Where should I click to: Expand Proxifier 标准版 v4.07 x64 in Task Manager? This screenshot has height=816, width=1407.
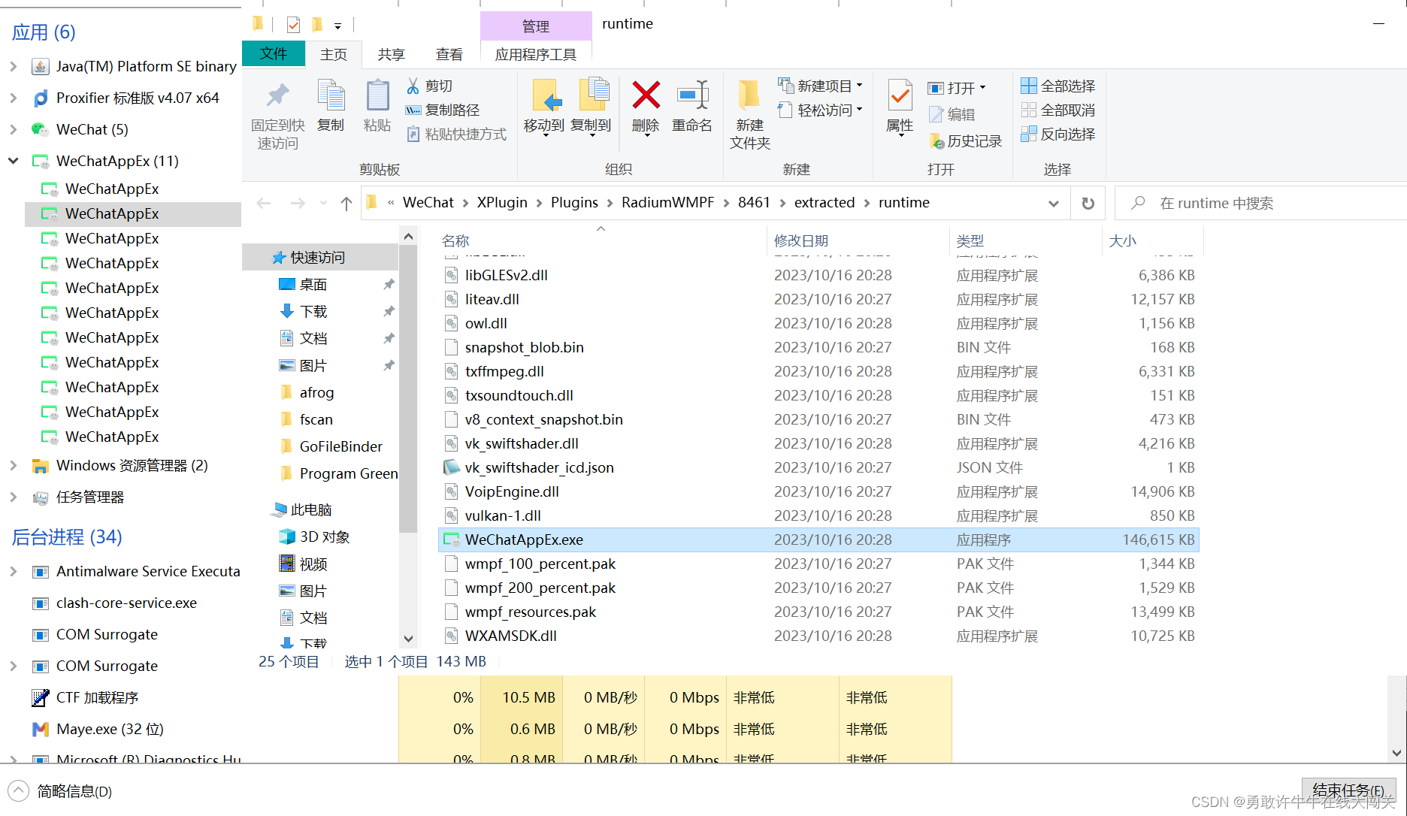pos(13,98)
